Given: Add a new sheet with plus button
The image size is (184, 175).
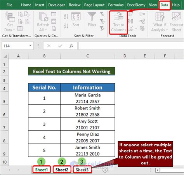Looking at the screenshot, I should pos(105,170).
